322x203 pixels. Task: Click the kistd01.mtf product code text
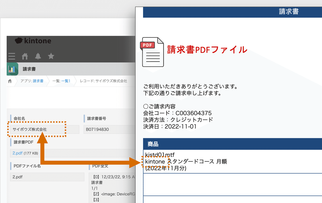[160, 154]
